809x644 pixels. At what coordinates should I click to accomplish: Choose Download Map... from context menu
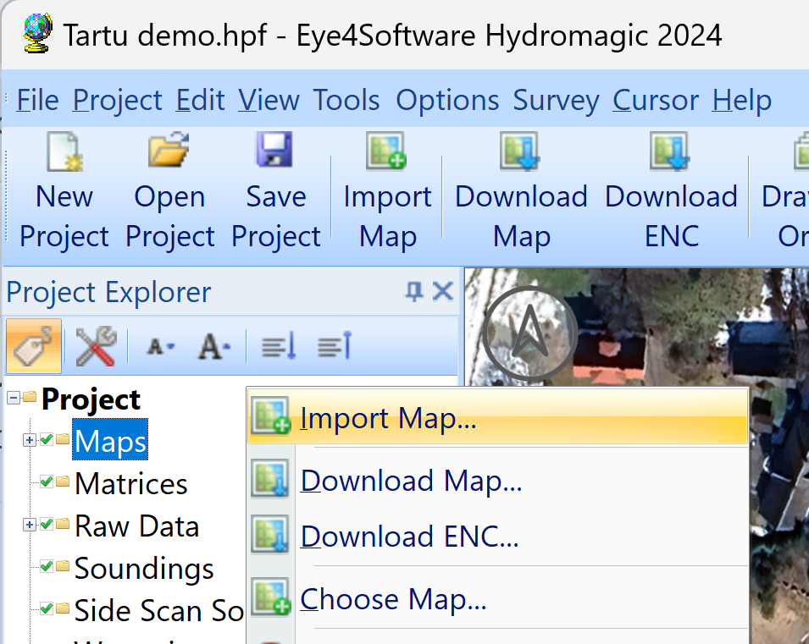point(497,480)
